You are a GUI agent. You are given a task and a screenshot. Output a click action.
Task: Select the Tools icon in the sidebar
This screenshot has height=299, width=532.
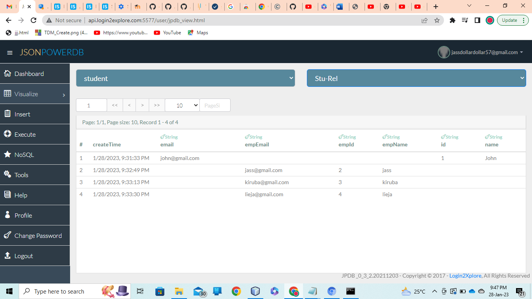[x=7, y=175]
